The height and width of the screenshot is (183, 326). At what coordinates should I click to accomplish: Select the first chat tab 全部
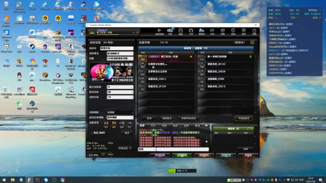click(142, 126)
